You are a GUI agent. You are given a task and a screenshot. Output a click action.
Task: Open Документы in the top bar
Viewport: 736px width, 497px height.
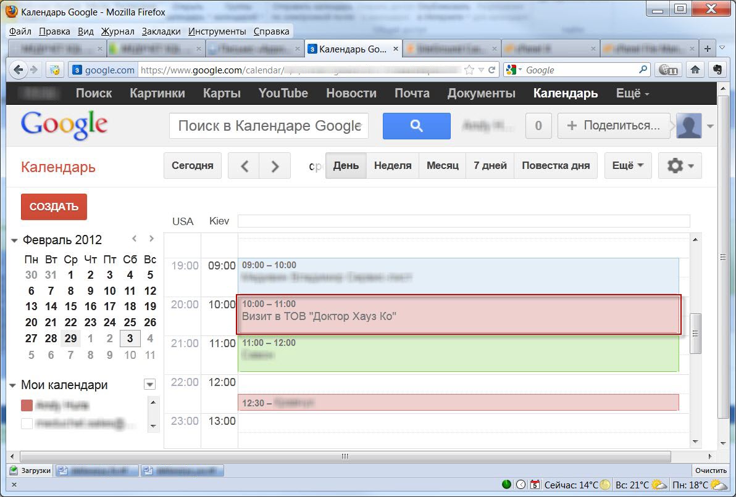pyautogui.click(x=481, y=93)
